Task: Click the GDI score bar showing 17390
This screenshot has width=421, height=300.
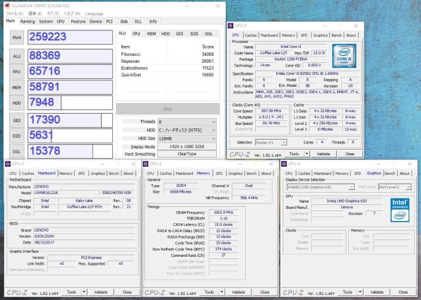Action: [70, 120]
